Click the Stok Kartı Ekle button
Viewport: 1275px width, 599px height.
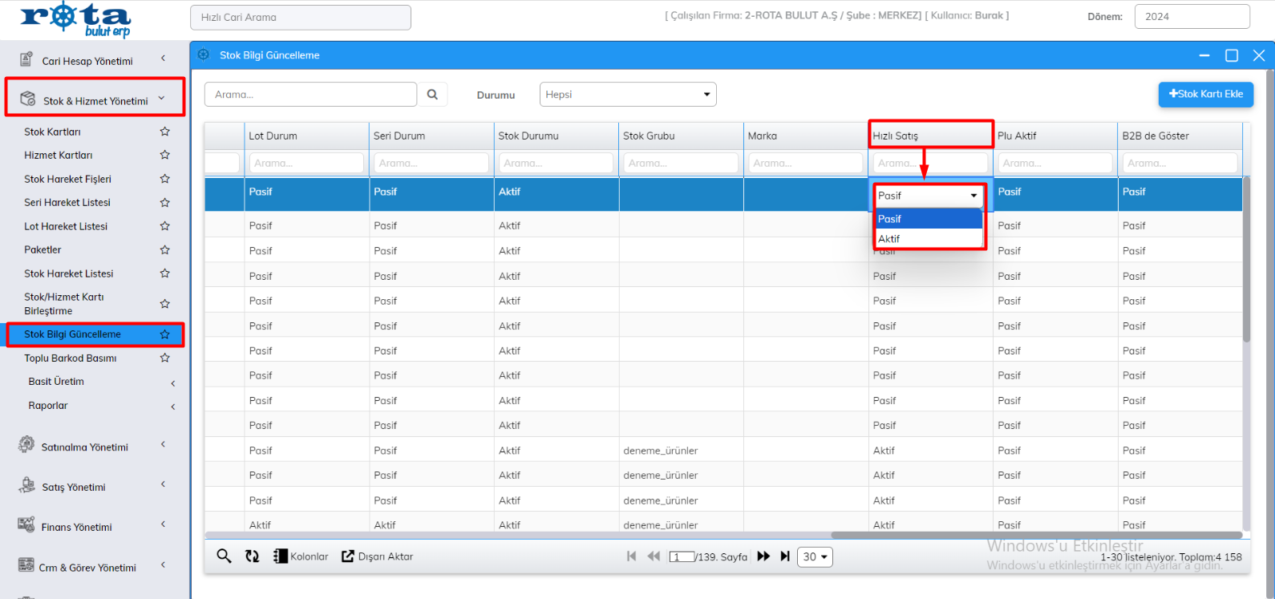click(1205, 94)
